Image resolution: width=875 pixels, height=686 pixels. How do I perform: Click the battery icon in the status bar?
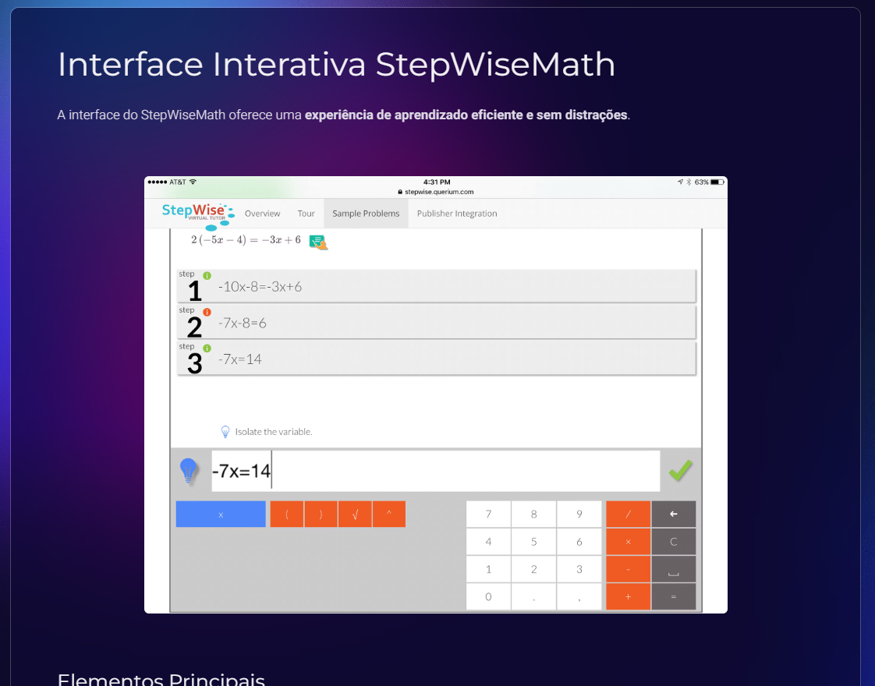[x=717, y=182]
